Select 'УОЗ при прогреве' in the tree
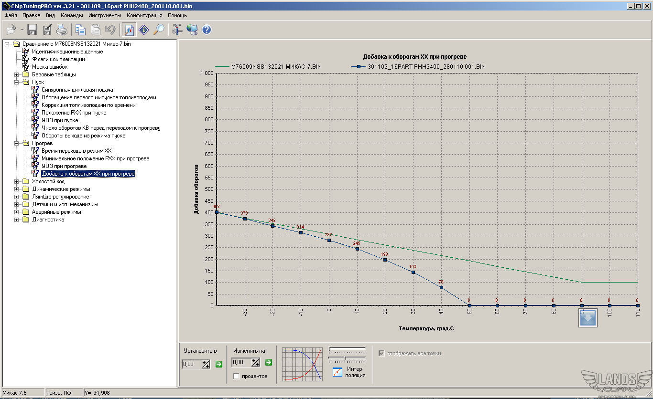 coord(64,166)
